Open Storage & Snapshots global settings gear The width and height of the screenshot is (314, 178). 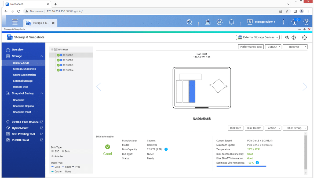click(304, 37)
